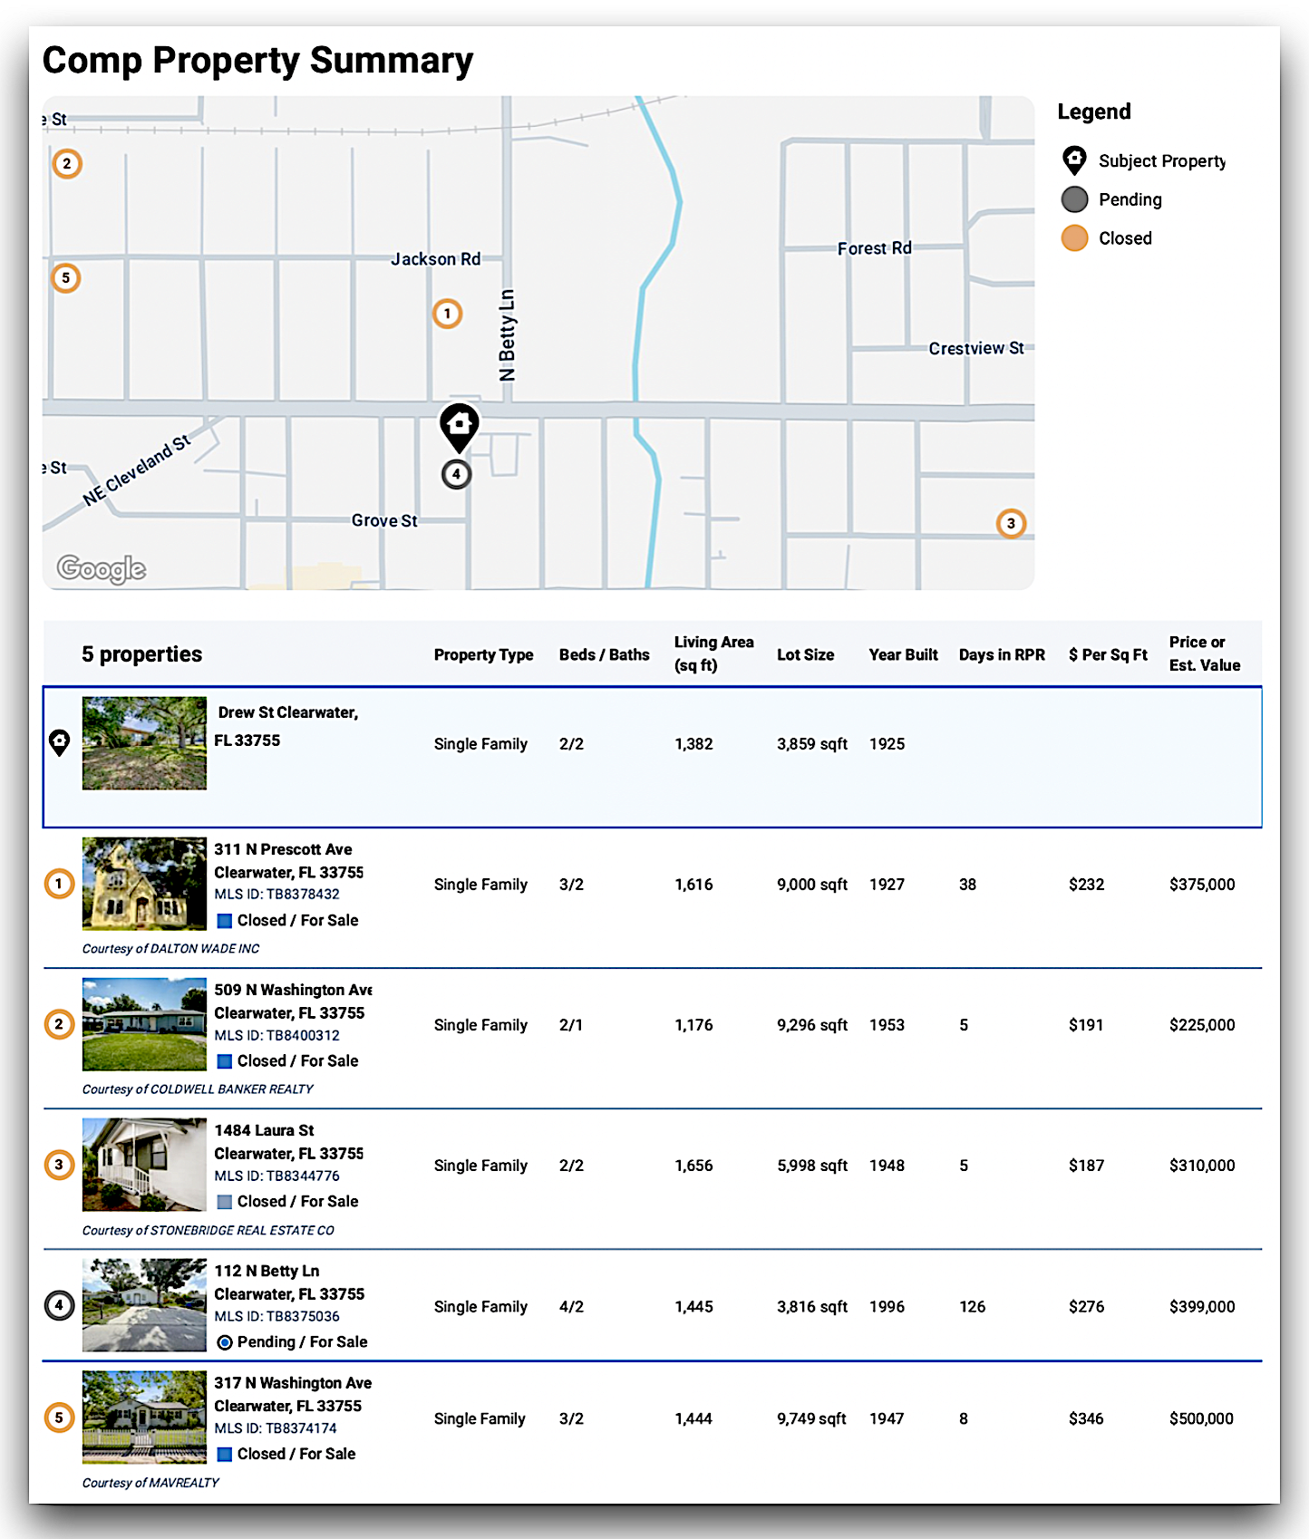
Task: Click the 5 properties heading
Action: (141, 654)
